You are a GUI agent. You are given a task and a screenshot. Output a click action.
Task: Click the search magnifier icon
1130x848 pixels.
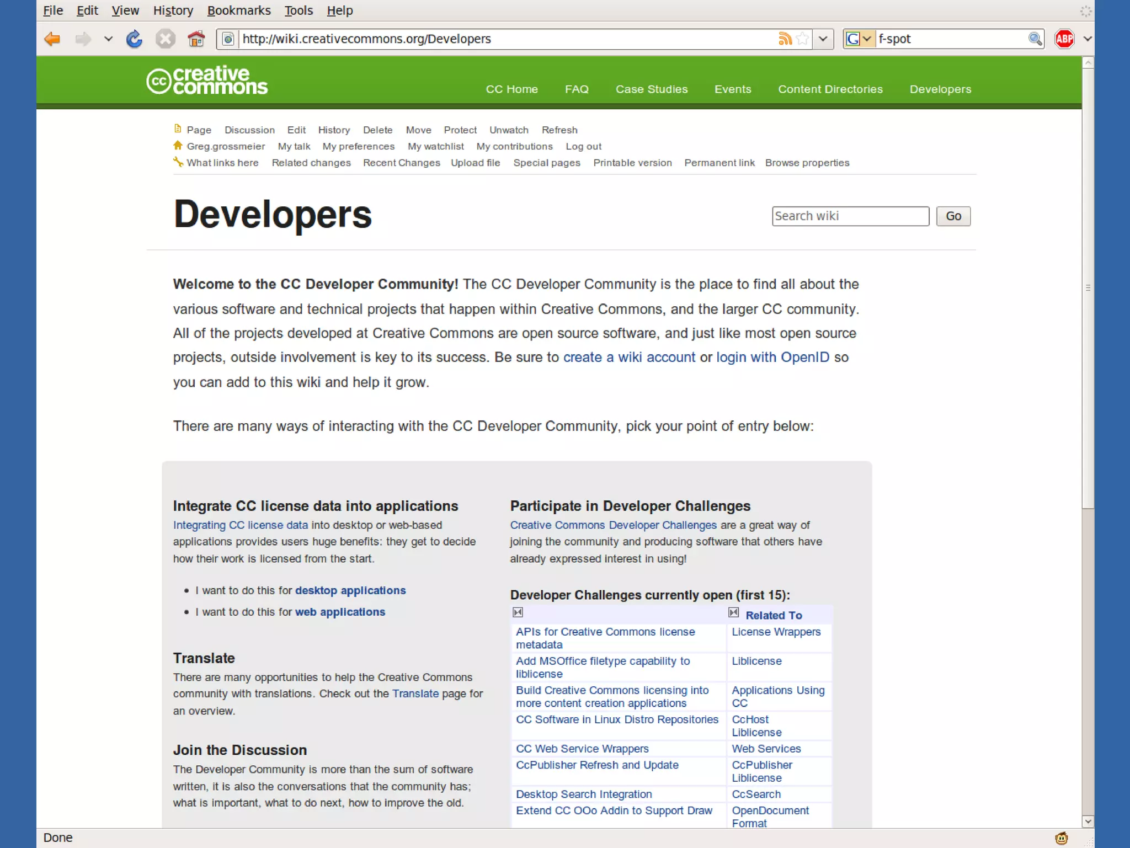coord(1035,39)
